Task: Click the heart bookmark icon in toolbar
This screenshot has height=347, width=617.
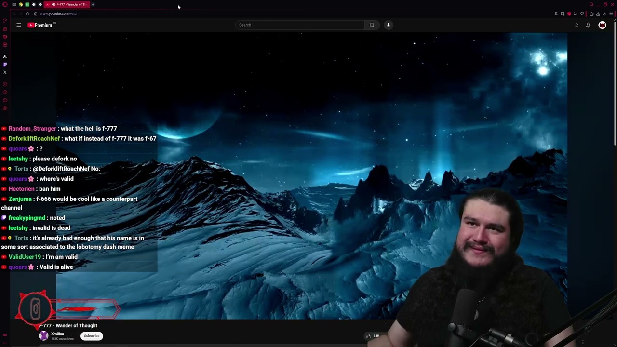Action: tap(582, 13)
